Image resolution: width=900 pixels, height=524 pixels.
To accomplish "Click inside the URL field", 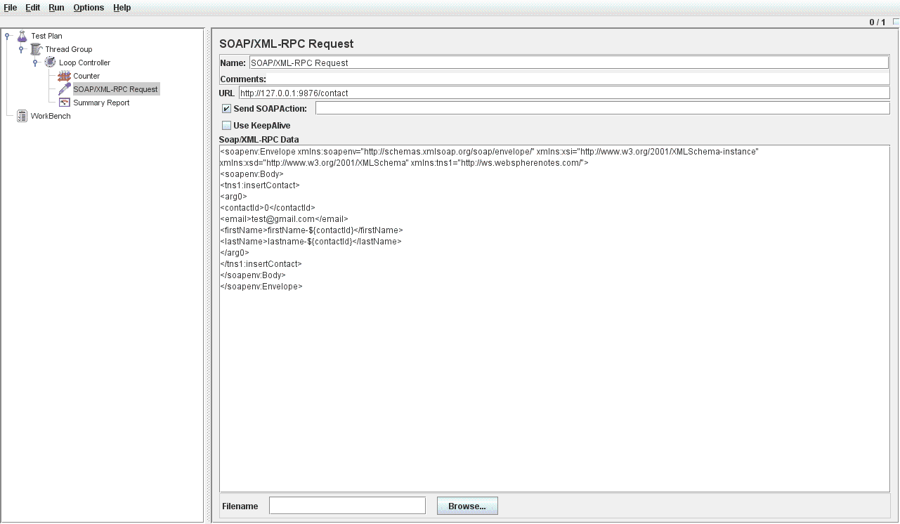I will coord(492,92).
